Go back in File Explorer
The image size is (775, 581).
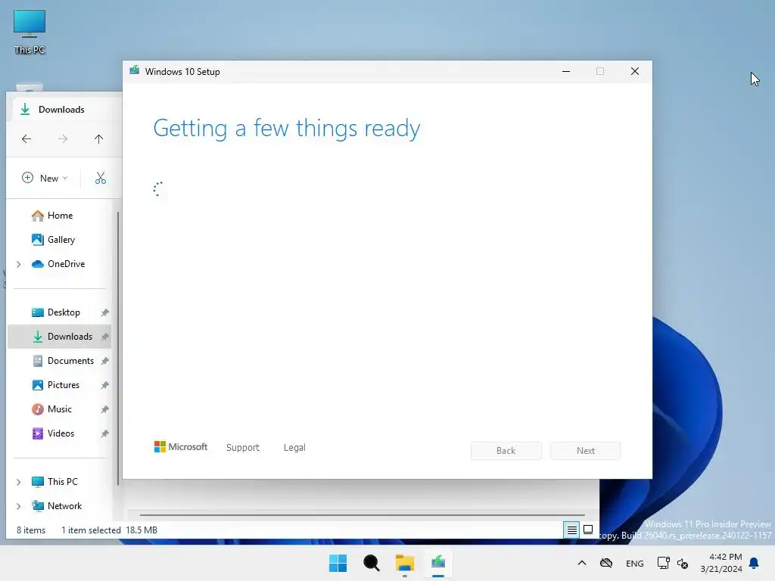pos(26,139)
